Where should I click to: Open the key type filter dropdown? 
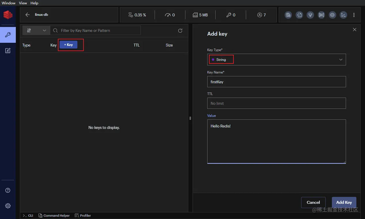pyautogui.click(x=36, y=31)
